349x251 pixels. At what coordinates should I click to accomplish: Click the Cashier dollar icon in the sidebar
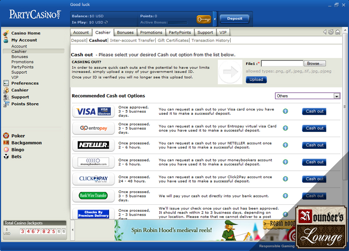(x=6, y=90)
